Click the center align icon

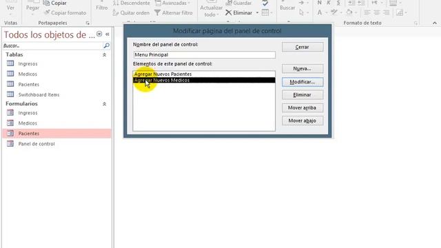tap(377, 13)
